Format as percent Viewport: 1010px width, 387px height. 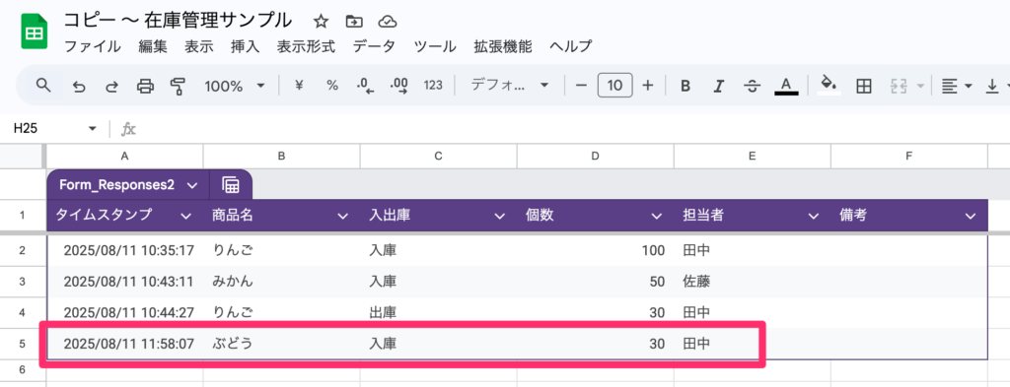(331, 85)
